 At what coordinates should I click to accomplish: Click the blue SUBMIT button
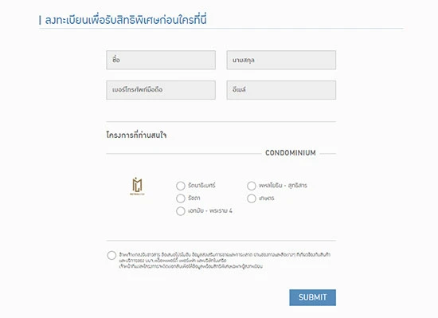313,297
